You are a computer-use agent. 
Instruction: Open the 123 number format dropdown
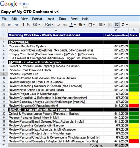point(36,25)
